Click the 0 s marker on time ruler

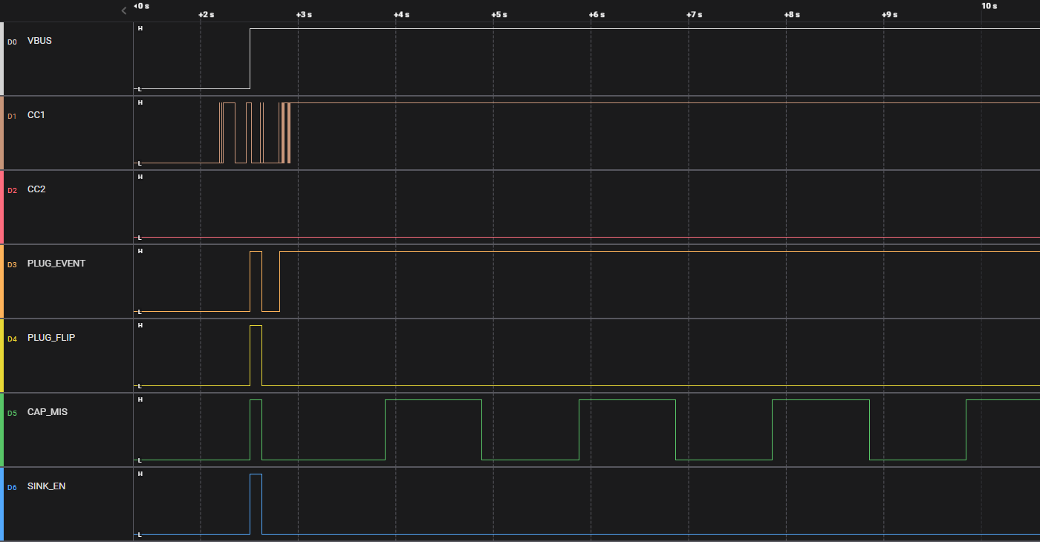tap(141, 6)
